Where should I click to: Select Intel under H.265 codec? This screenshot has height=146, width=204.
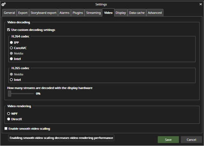pyautogui.click(x=11, y=80)
